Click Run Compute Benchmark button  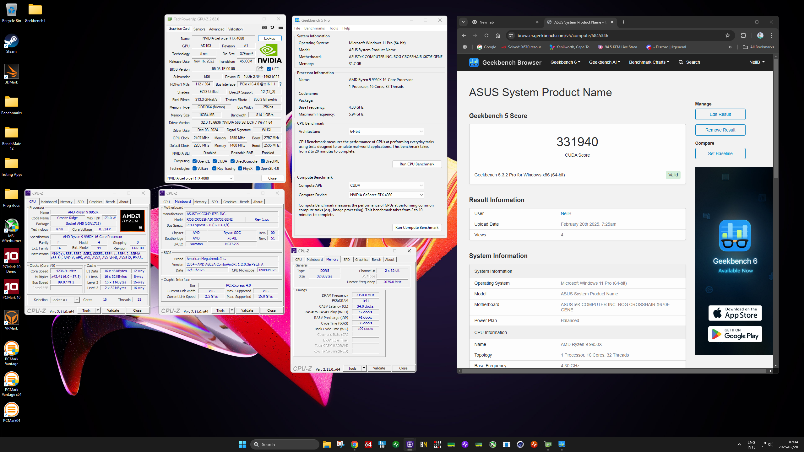tap(417, 228)
